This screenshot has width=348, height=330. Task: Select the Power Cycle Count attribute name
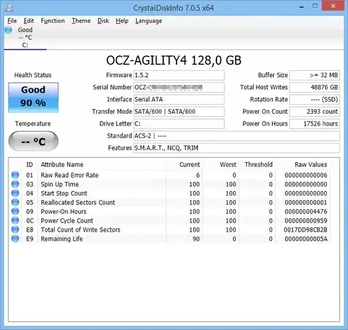click(67, 221)
